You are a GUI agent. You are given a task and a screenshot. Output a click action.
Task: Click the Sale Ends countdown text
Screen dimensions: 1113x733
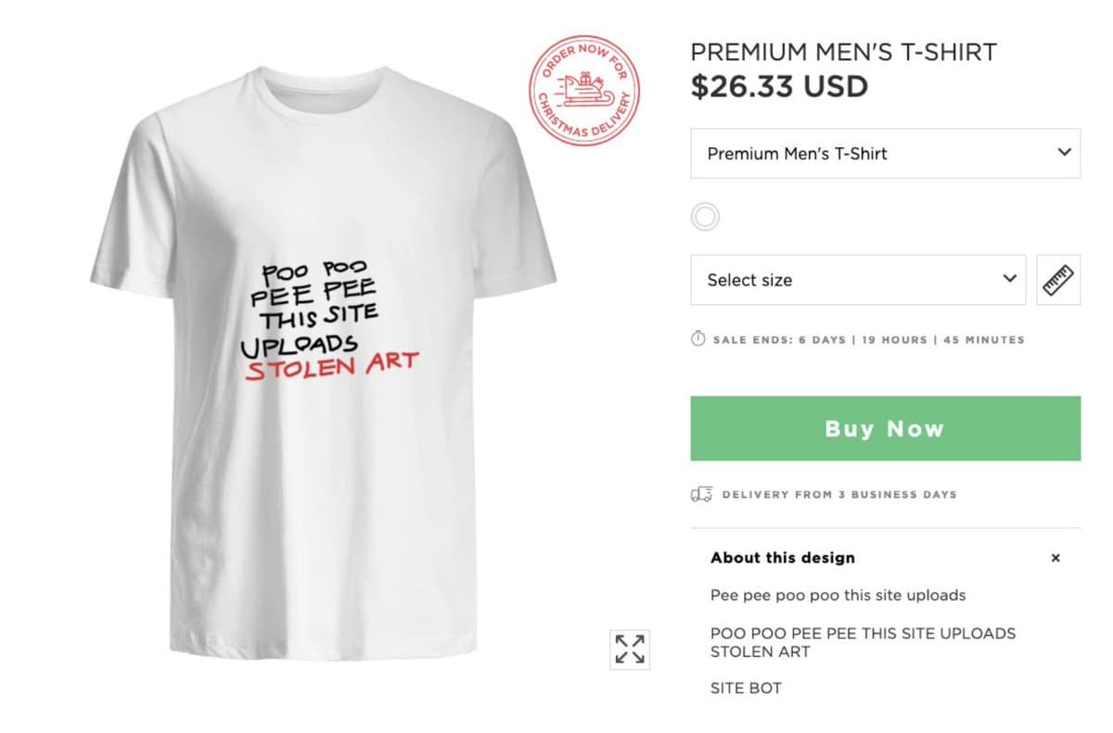[868, 340]
